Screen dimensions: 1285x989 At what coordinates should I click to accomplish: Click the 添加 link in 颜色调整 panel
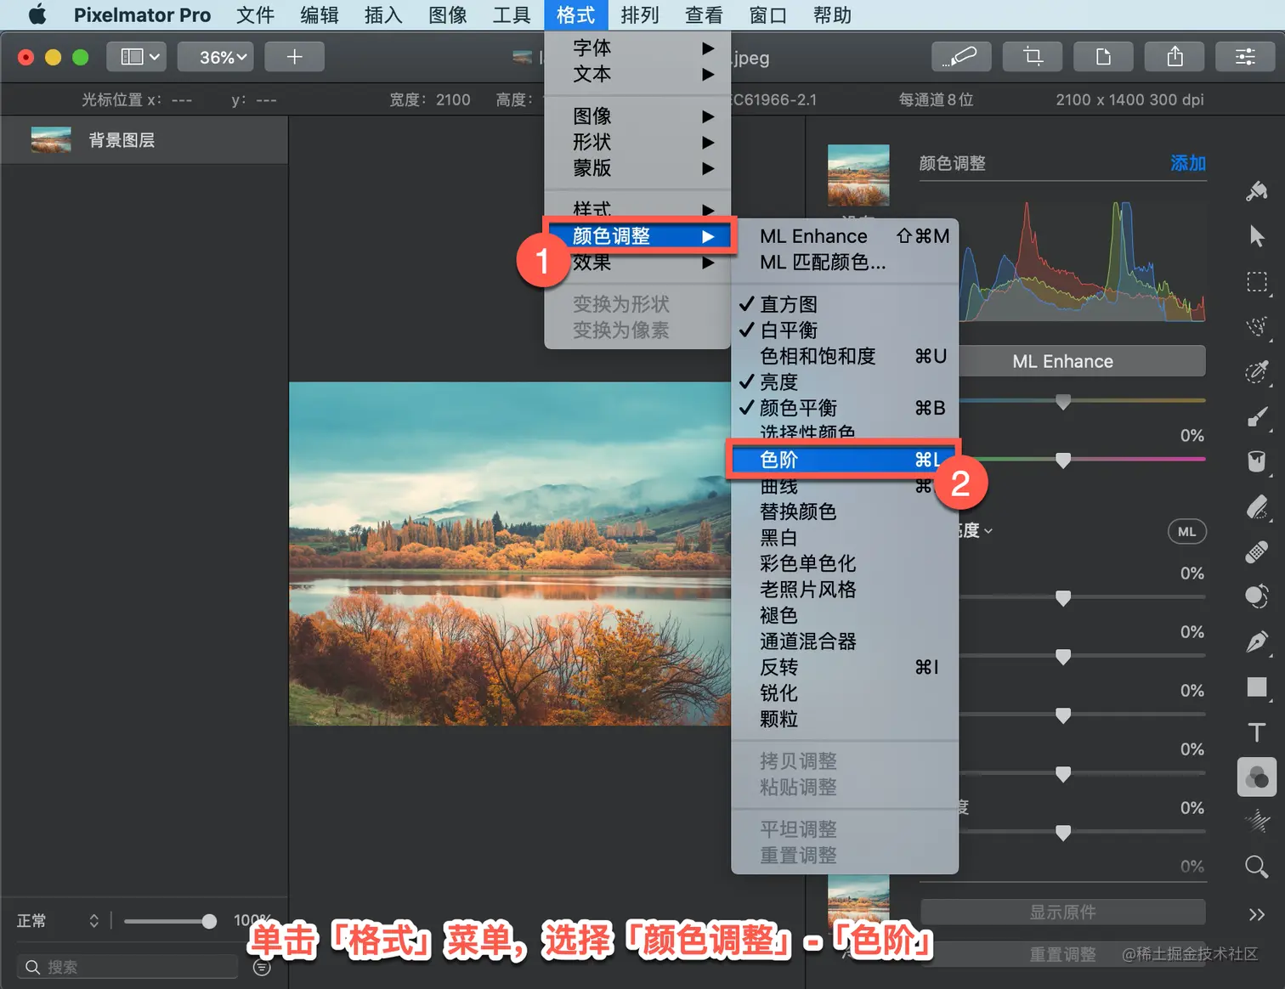[1187, 163]
